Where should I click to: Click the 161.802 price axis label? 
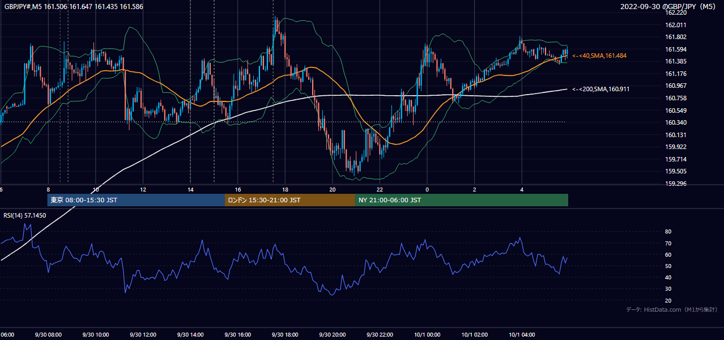675,37
